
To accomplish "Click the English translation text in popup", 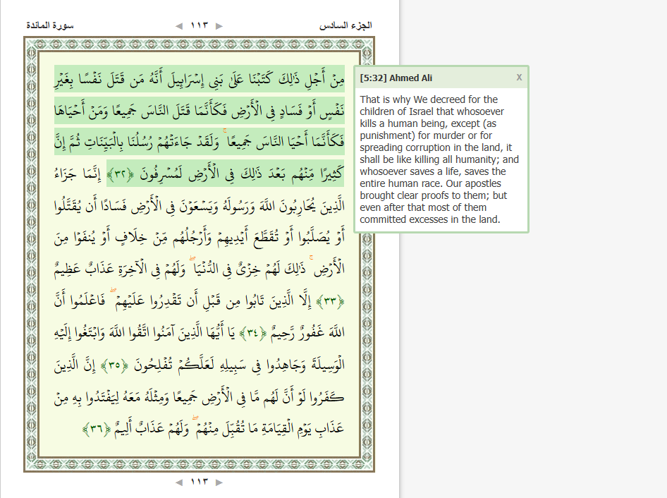I will point(441,159).
